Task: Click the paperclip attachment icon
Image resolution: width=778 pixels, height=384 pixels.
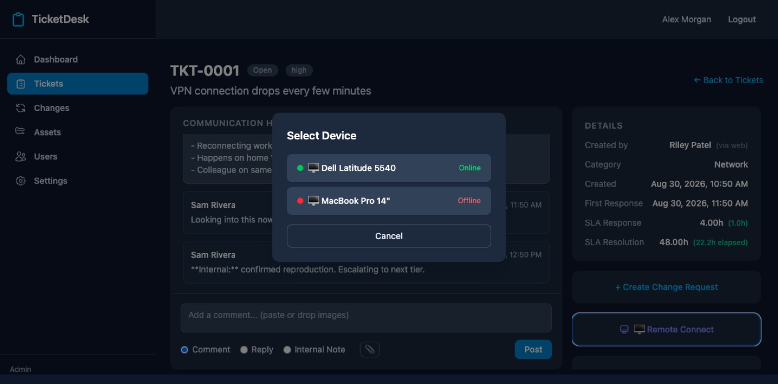Action: 370,350
